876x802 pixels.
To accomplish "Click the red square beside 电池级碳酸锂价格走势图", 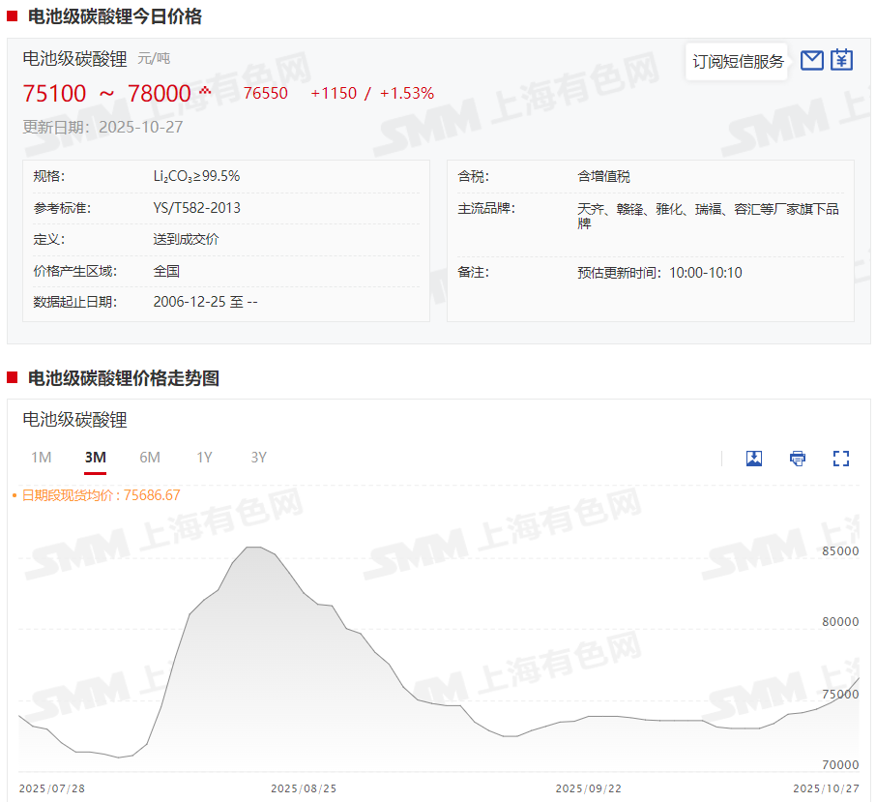I will click(12, 378).
